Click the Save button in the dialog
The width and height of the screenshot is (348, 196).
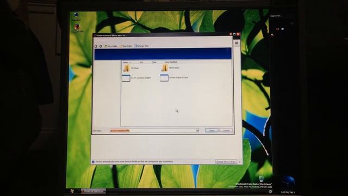tap(212, 131)
